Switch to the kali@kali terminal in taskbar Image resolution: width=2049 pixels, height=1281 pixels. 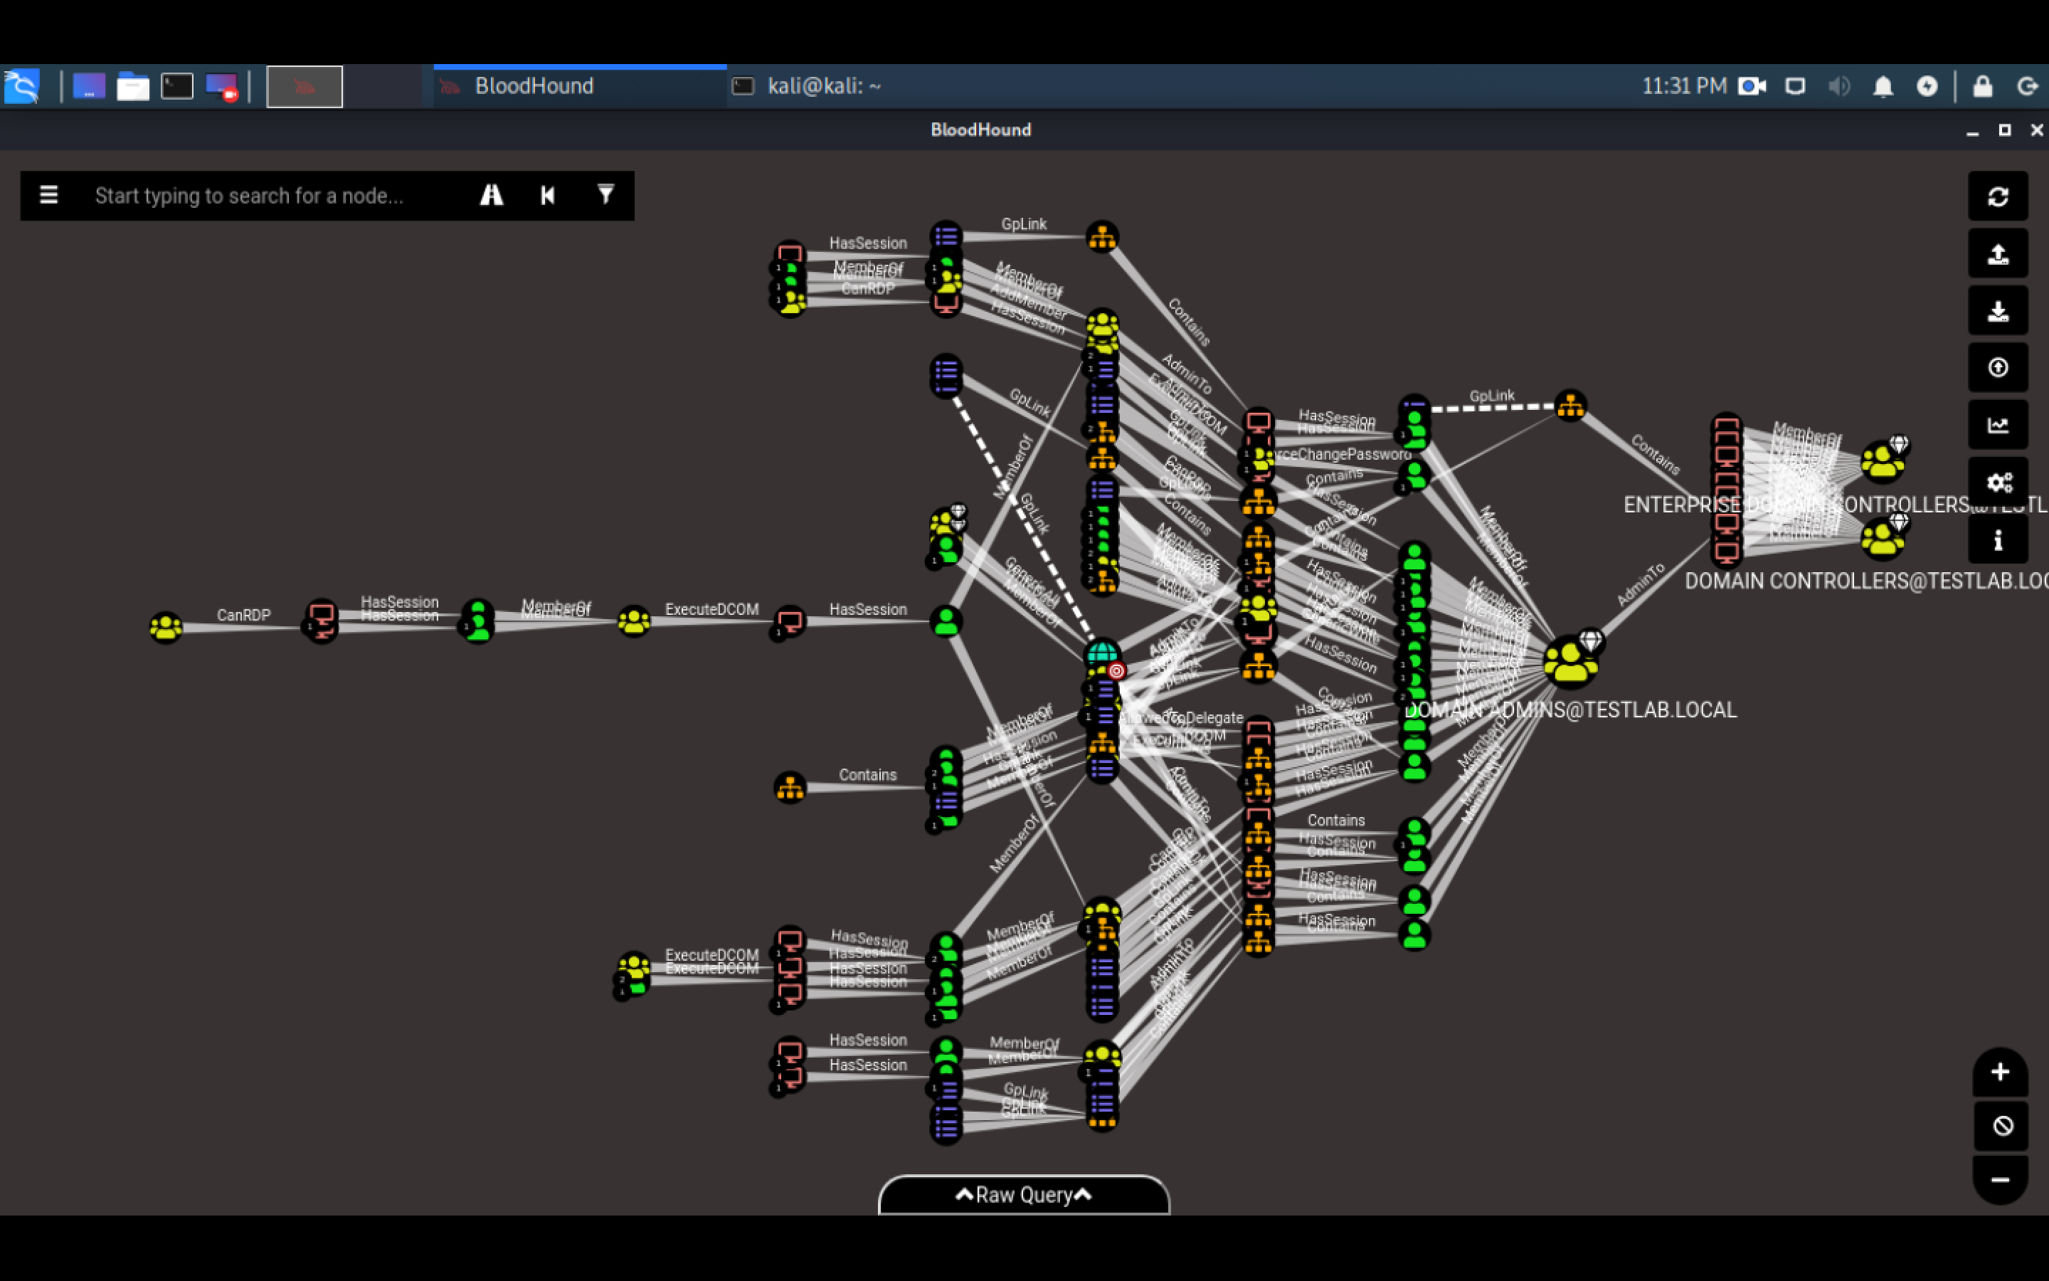[822, 85]
